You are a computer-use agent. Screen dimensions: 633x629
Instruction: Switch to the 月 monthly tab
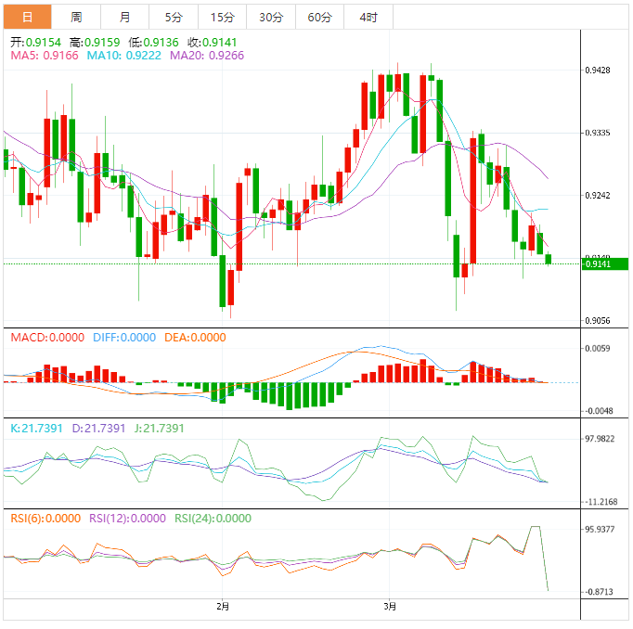pos(125,17)
